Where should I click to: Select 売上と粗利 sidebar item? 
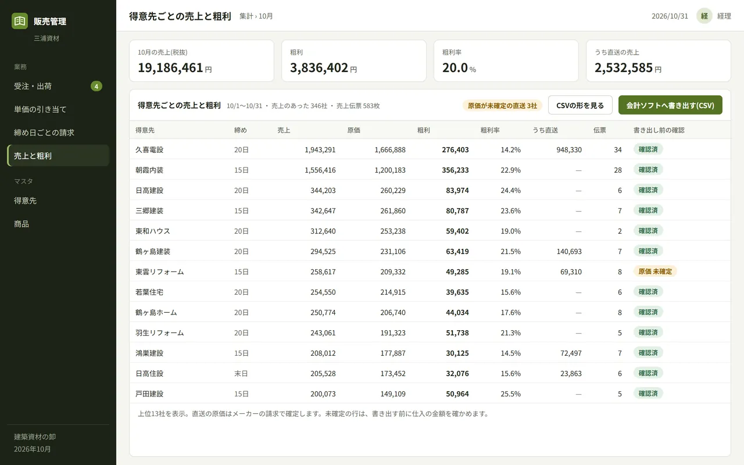(58, 156)
